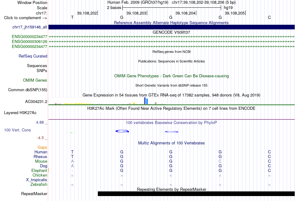Click the Mouse species row label

pos(41,161)
